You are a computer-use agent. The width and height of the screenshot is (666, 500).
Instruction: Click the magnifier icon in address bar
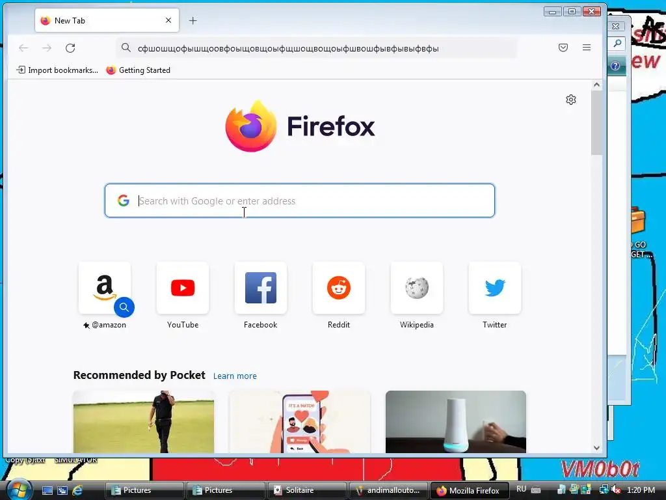tap(126, 48)
